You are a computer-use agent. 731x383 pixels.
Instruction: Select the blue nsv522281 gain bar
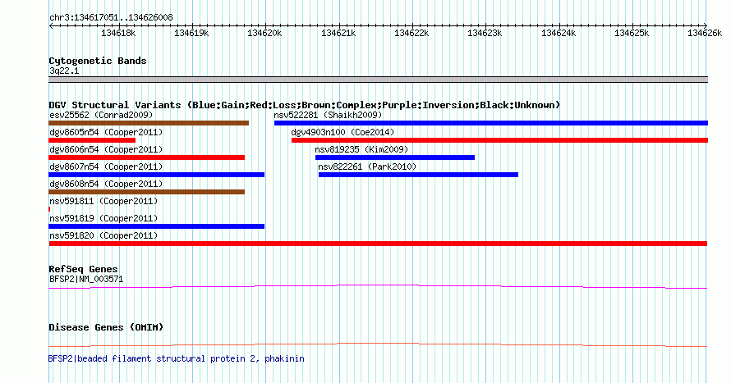[491, 123]
